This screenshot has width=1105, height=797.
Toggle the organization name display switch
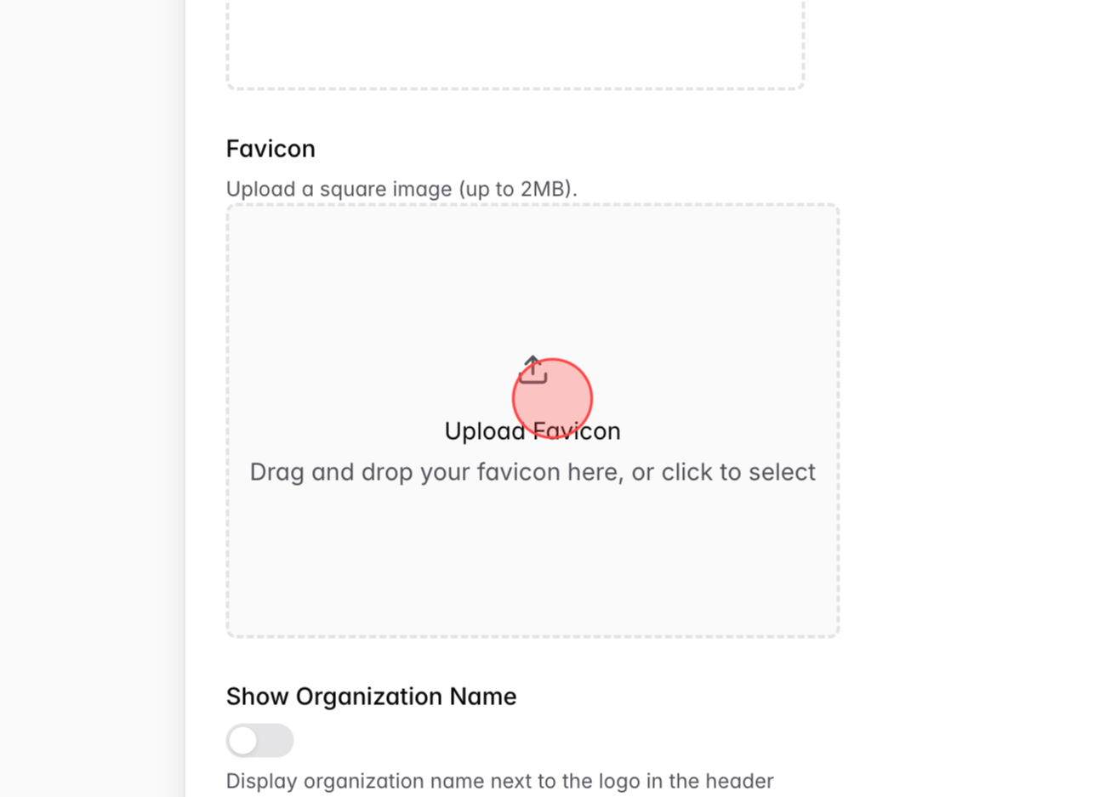pyautogui.click(x=259, y=740)
